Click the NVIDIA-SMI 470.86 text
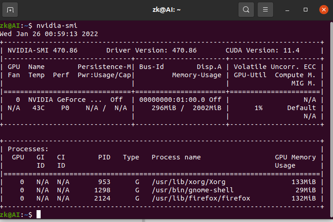333x222 pixels. (42, 50)
